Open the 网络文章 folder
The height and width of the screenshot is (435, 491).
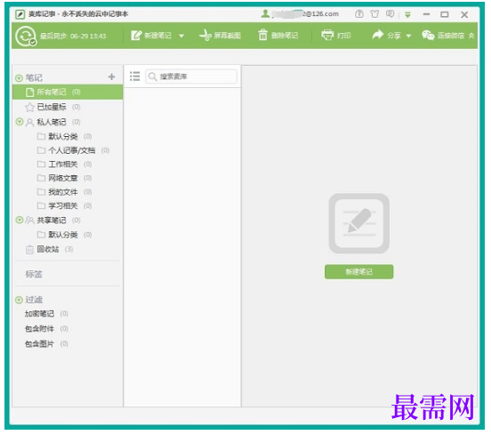coord(63,178)
